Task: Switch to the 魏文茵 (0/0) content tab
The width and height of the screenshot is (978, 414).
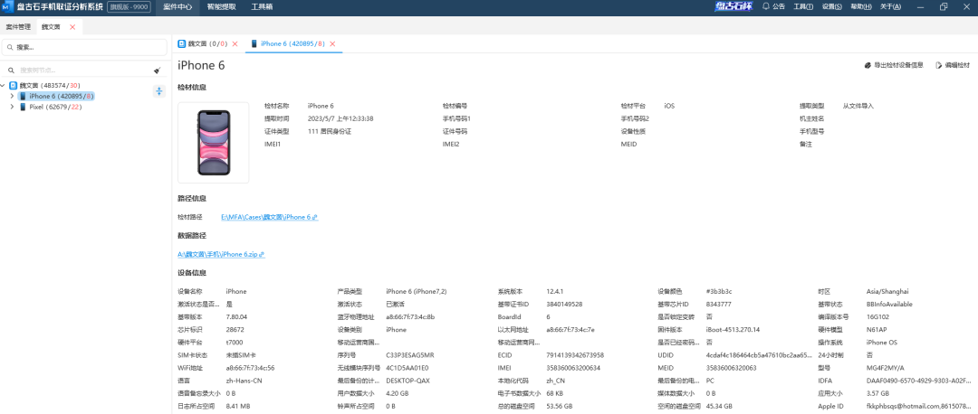Action: [x=206, y=43]
